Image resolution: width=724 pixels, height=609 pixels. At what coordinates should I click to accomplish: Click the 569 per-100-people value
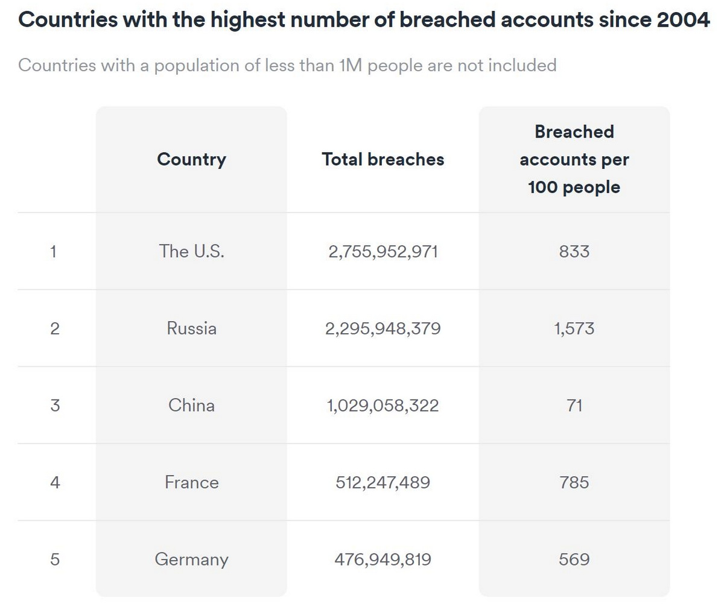point(574,560)
